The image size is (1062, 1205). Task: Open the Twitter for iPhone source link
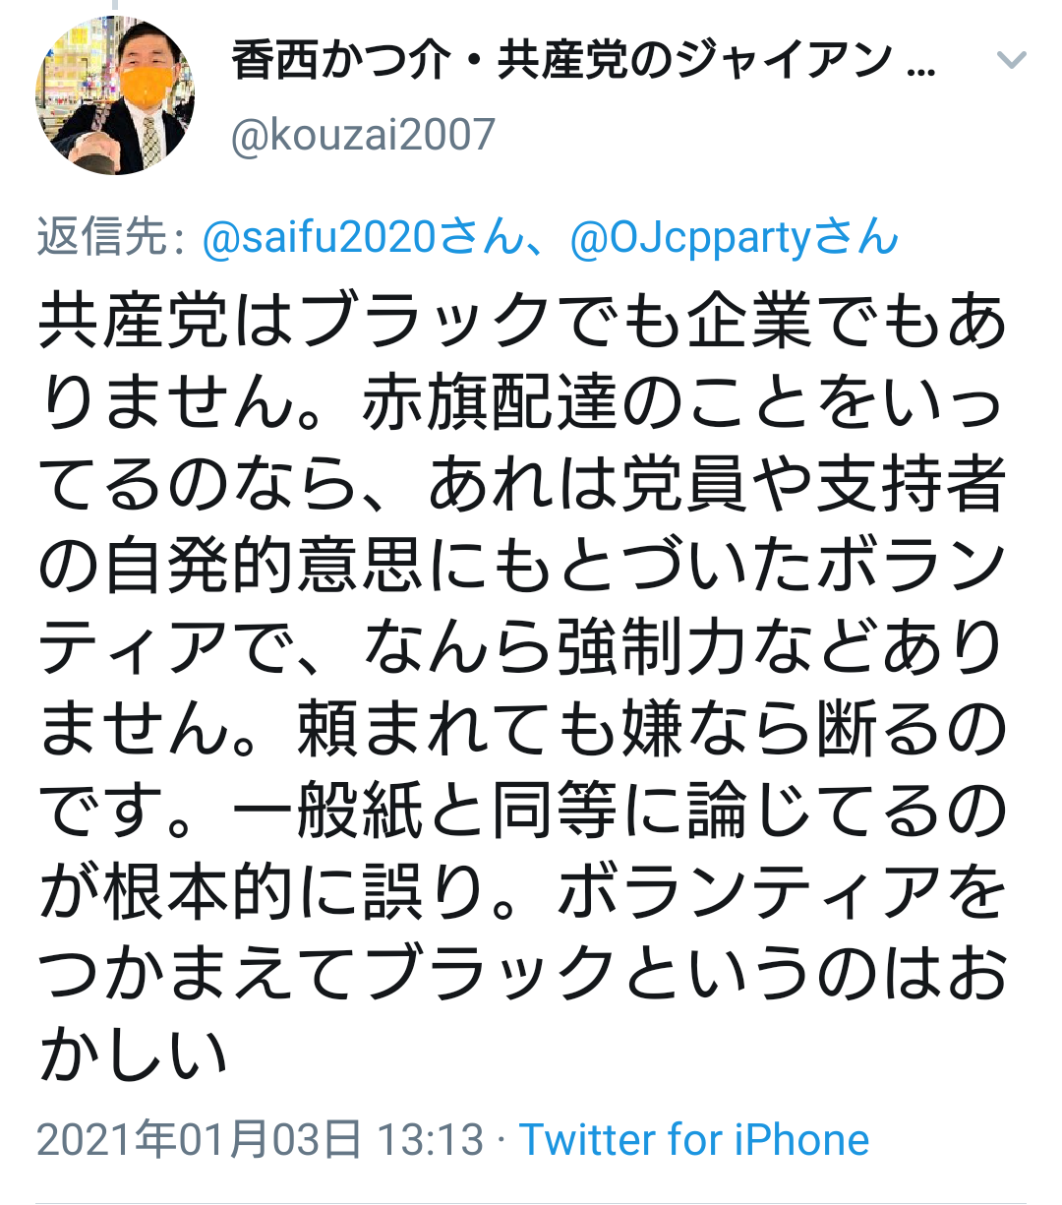(694, 1140)
